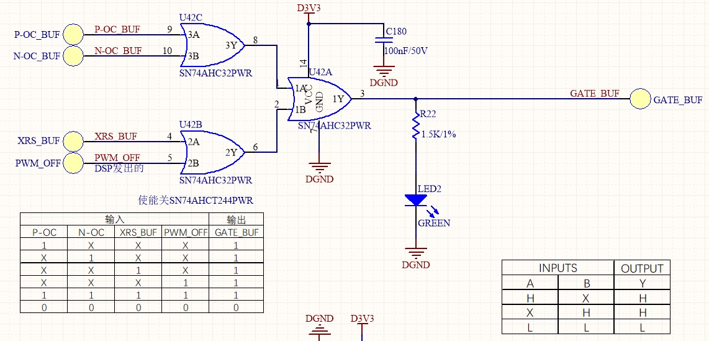
Task: Click the Y column header cell
Action: click(642, 284)
